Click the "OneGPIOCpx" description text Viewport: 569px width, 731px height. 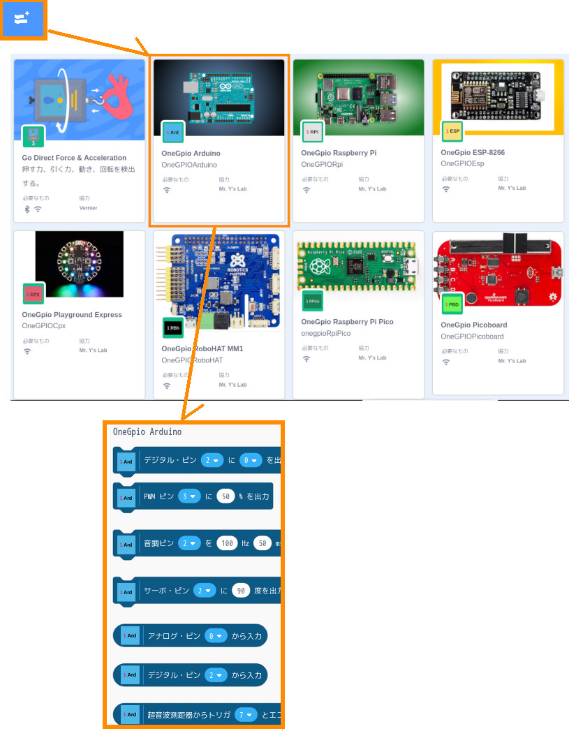(x=44, y=326)
